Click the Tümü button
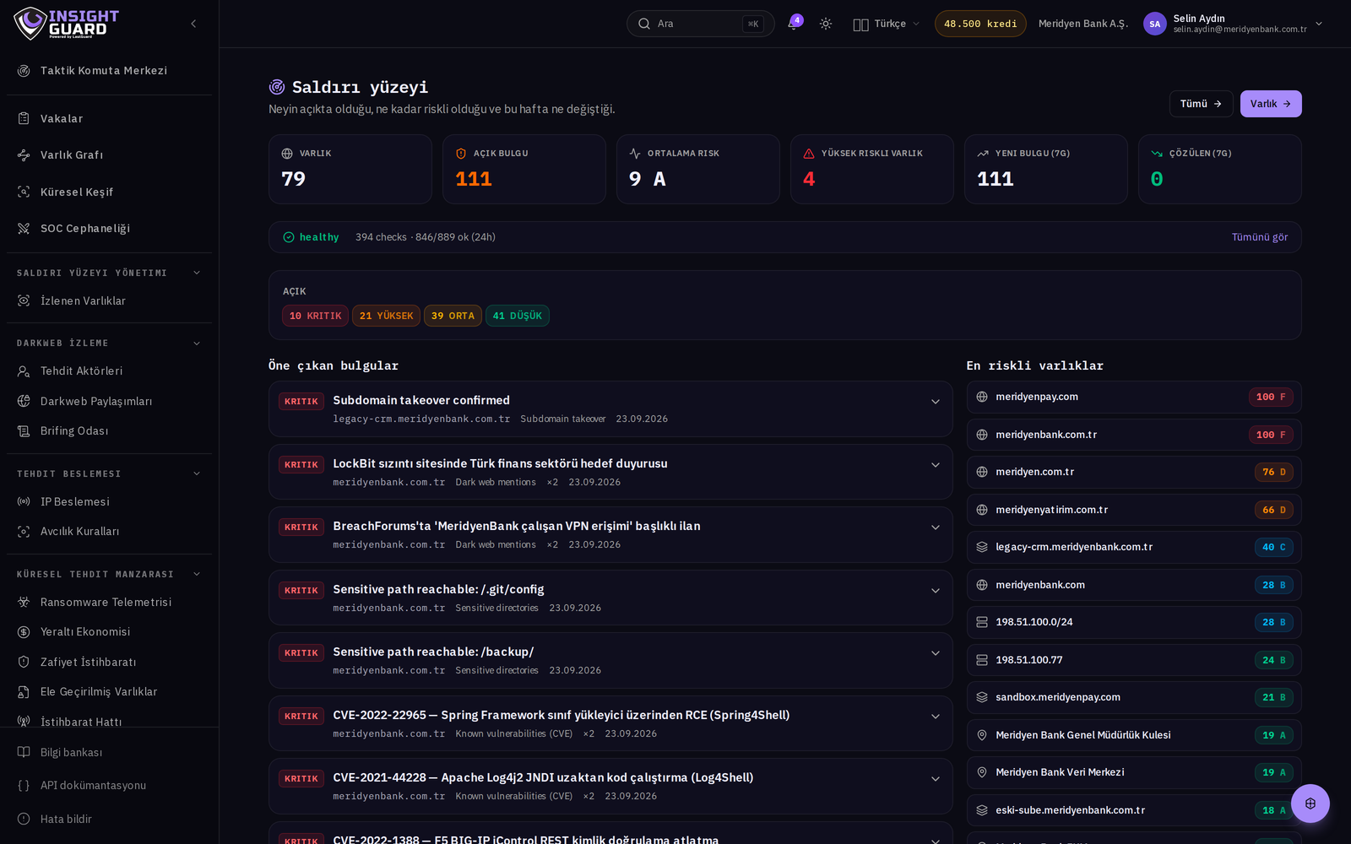The image size is (1351, 844). 1201,104
